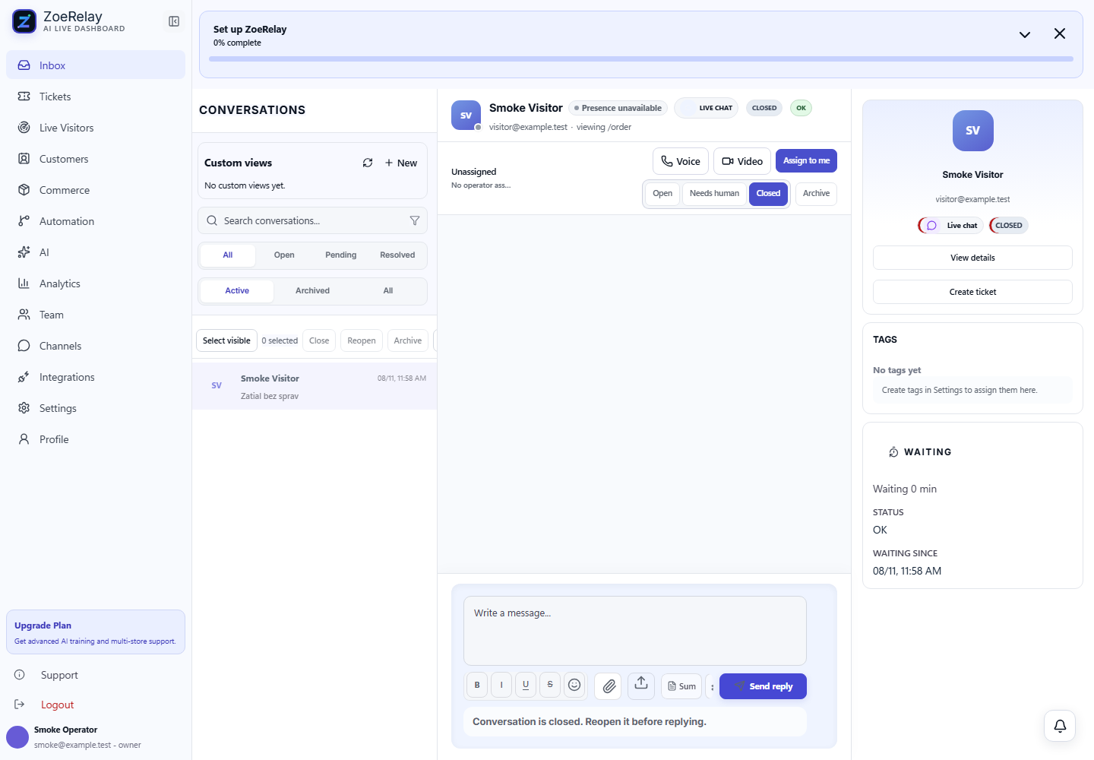
Task: Dismiss the Set up ZoeRelay banner
Action: point(1060,33)
